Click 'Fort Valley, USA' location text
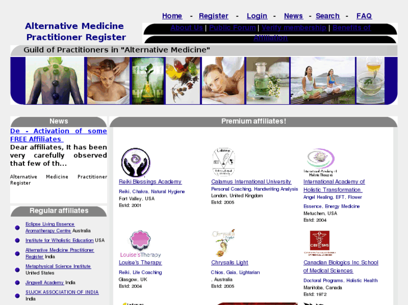The image size is (408, 305). pyautogui.click(x=136, y=199)
